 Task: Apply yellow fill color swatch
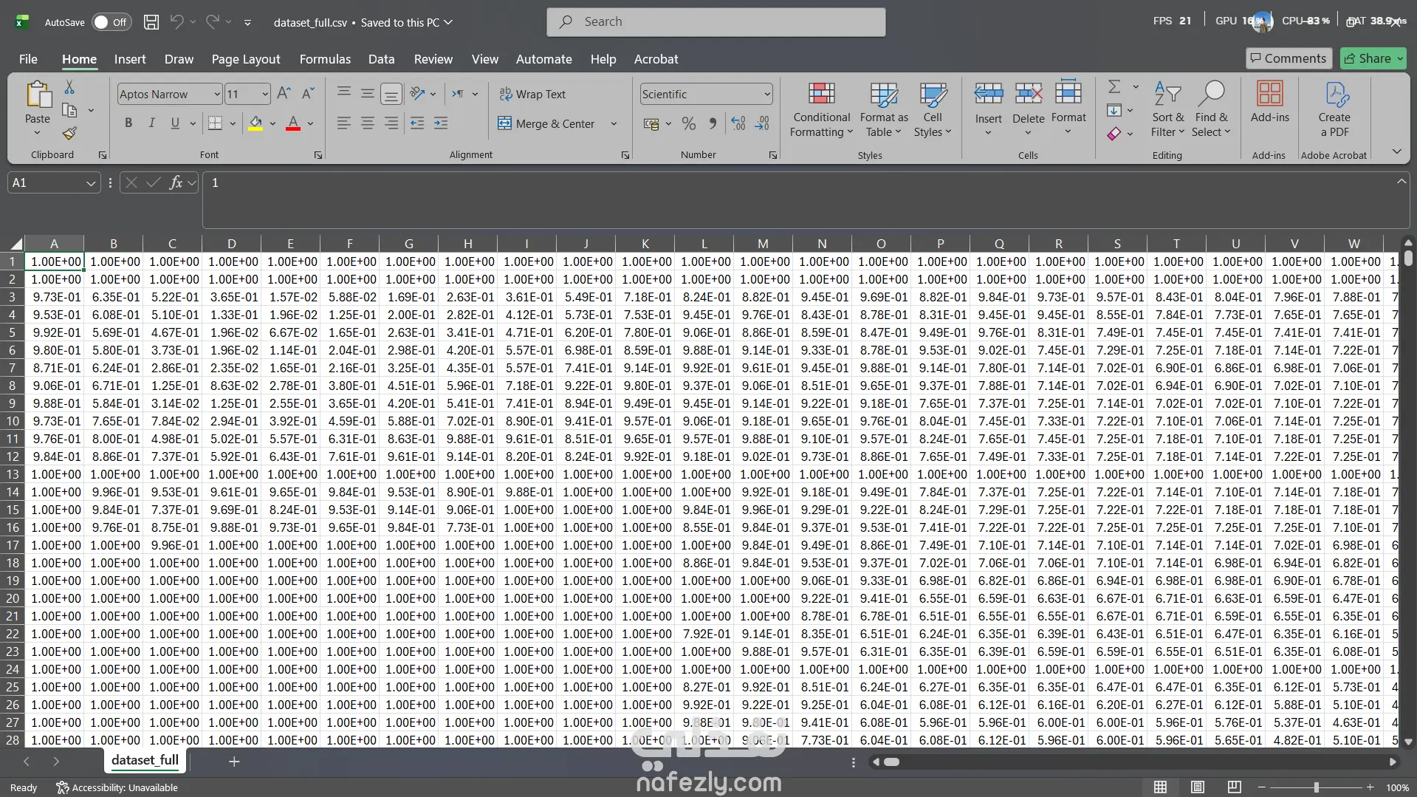tap(255, 123)
